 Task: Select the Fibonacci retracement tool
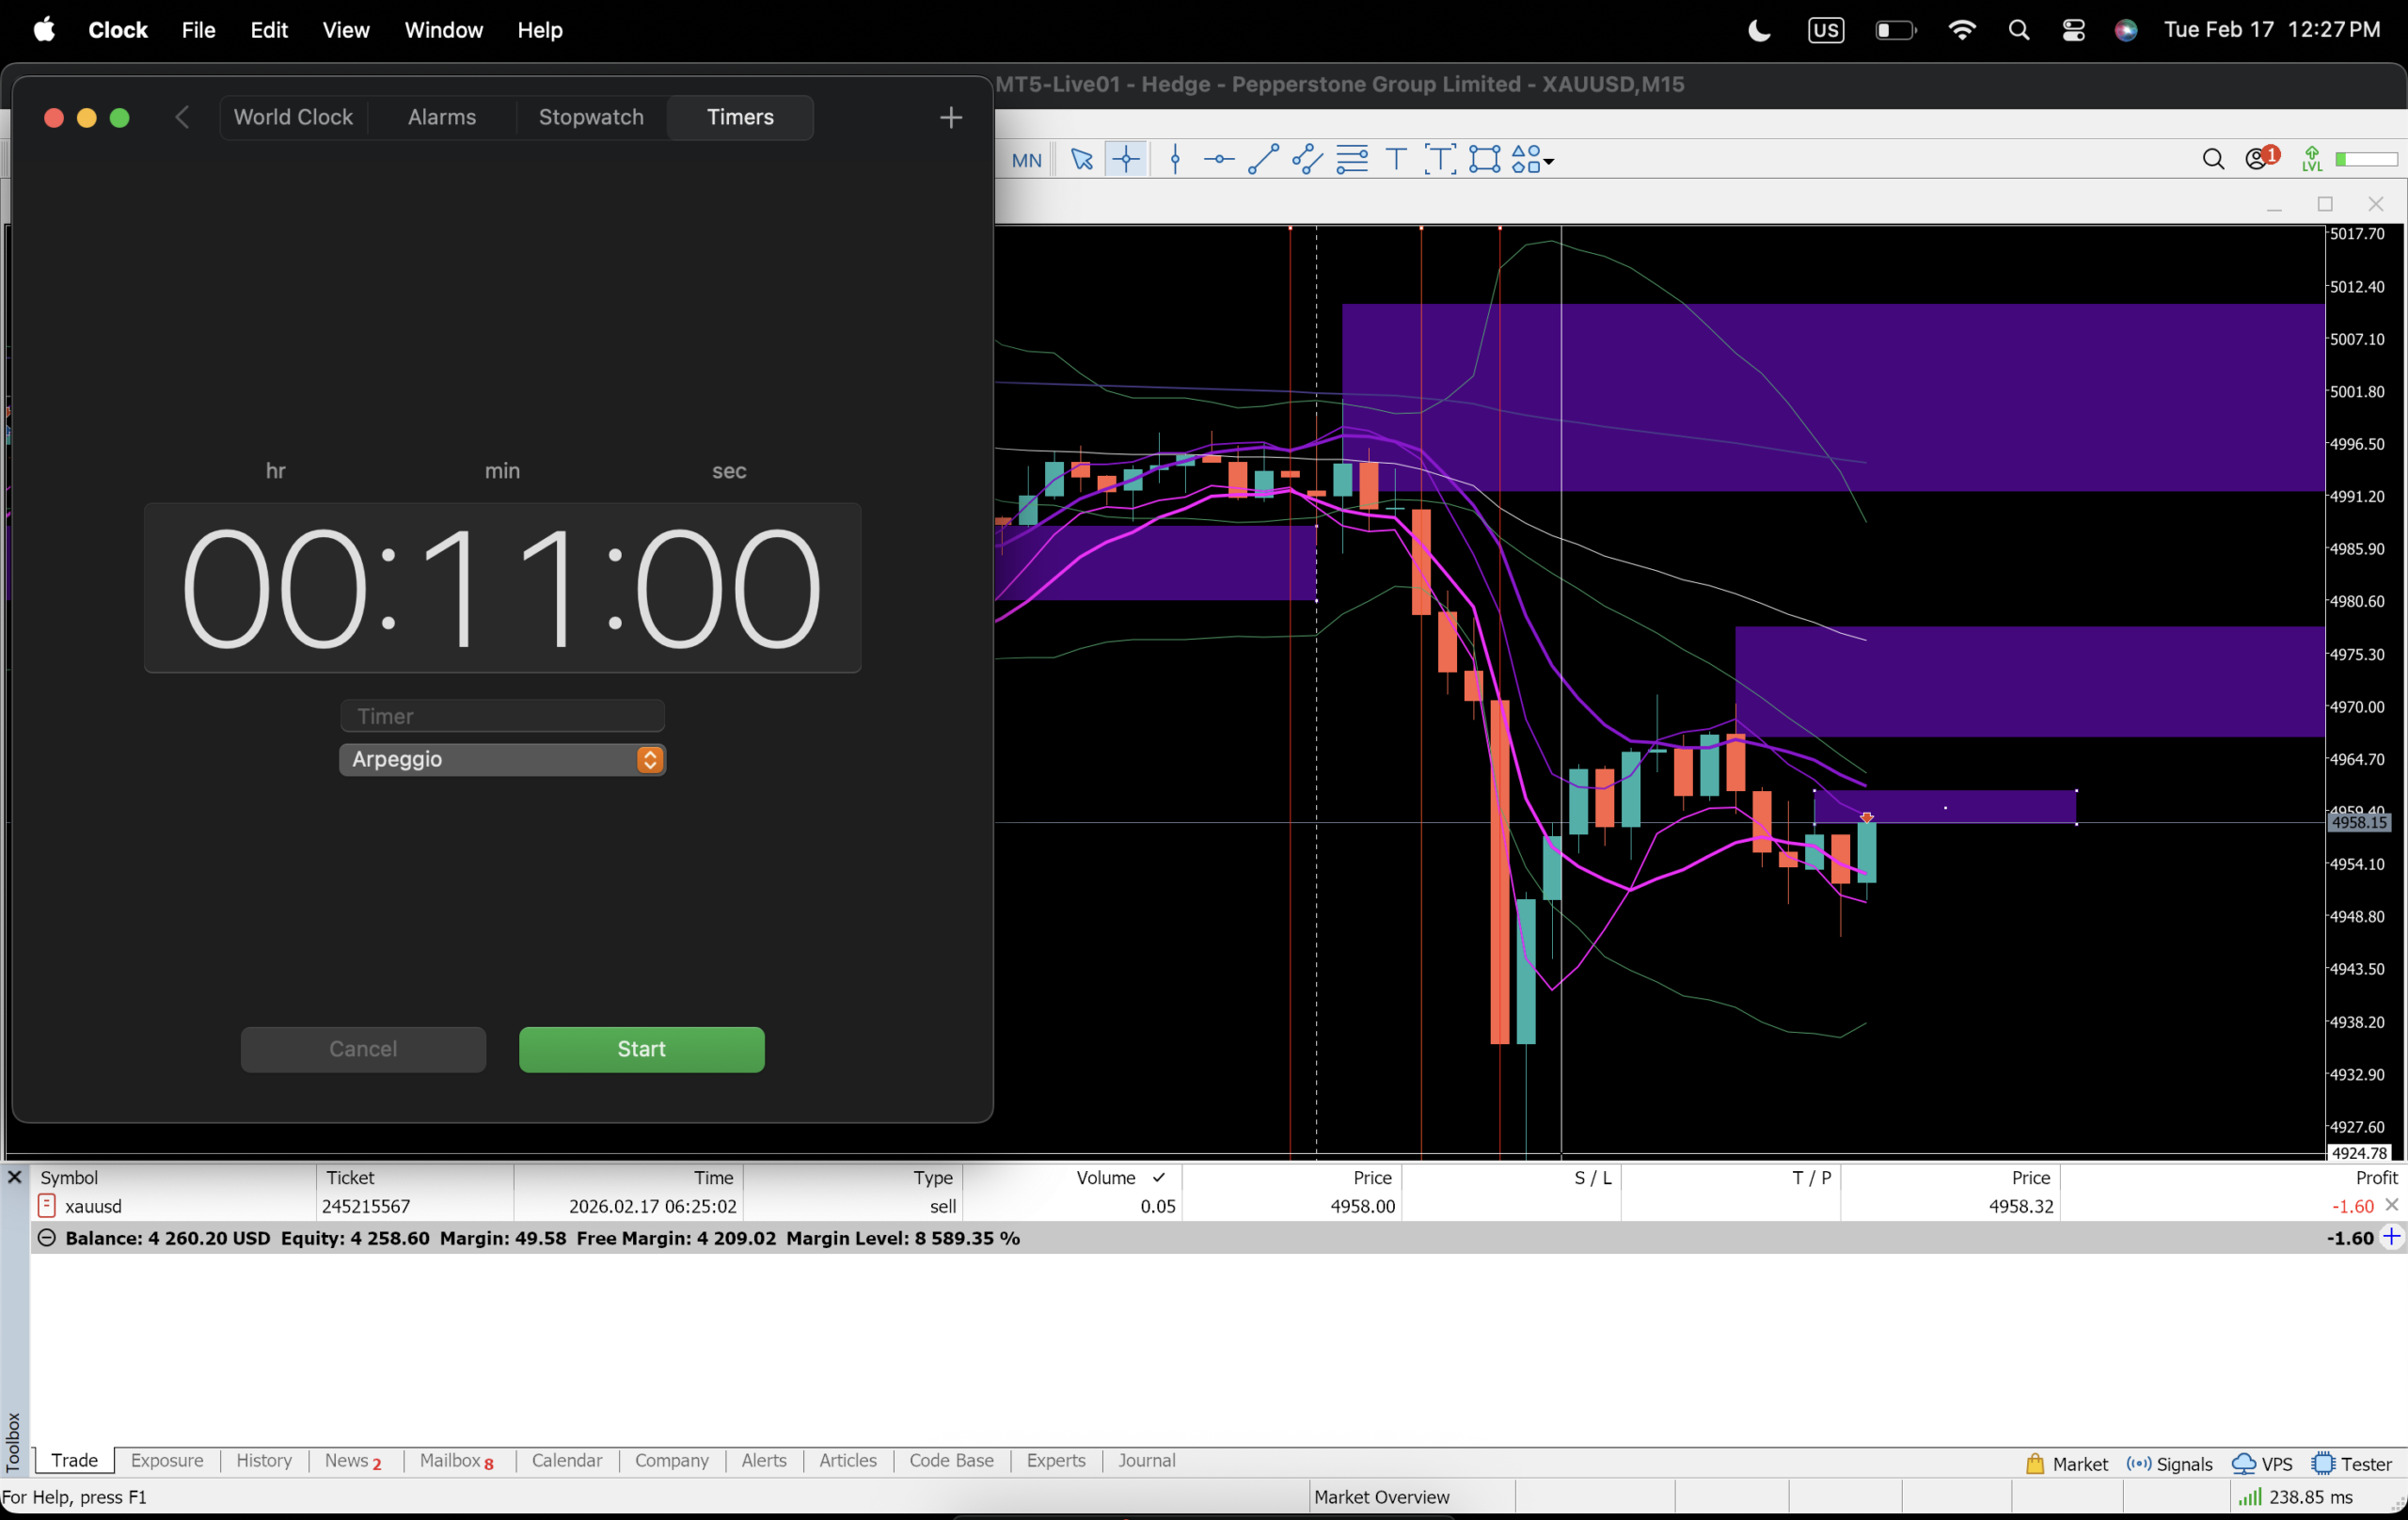point(1352,160)
